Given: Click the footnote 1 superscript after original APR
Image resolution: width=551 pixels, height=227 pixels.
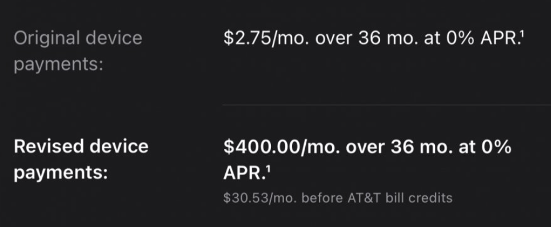Looking at the screenshot, I should pos(522,34).
